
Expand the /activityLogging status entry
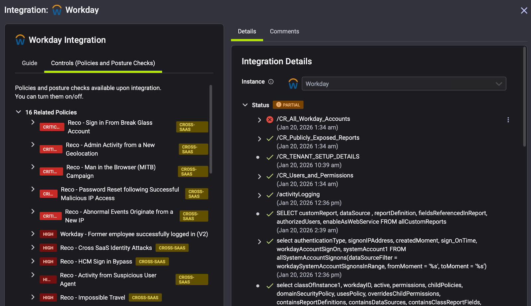[260, 195]
